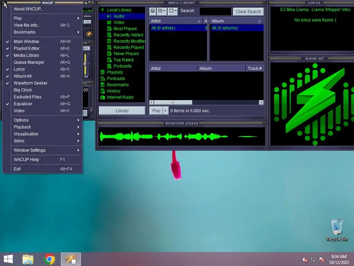Screen dimensions: 354x266
Task: Open Recently Added smart view icon
Action: (x=109, y=35)
